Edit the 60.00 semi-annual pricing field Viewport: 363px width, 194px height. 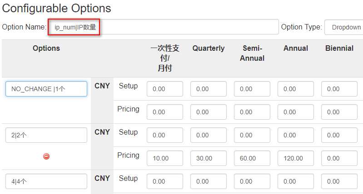tap(252, 158)
